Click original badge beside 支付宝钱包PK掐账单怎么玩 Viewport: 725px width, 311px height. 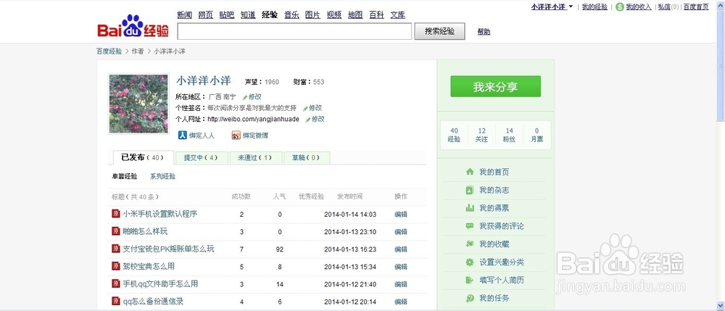point(116,249)
